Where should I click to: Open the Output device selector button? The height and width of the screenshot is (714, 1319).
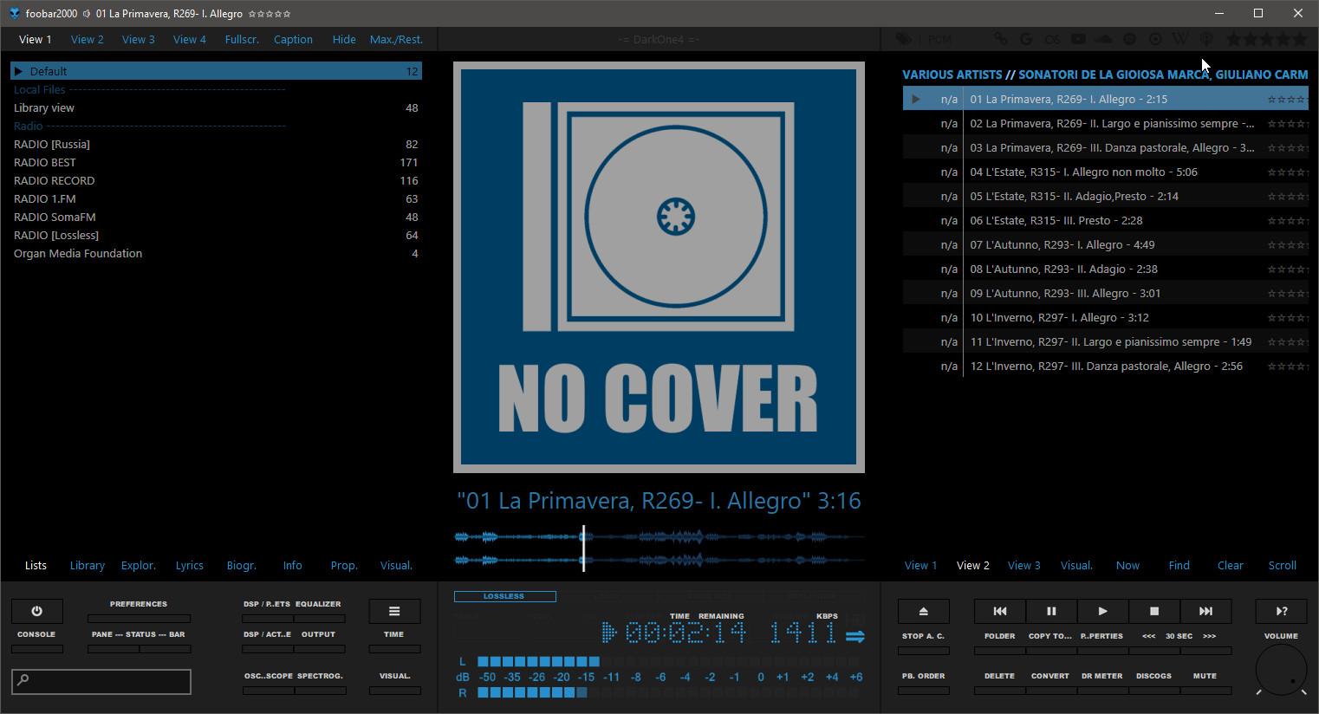click(319, 648)
